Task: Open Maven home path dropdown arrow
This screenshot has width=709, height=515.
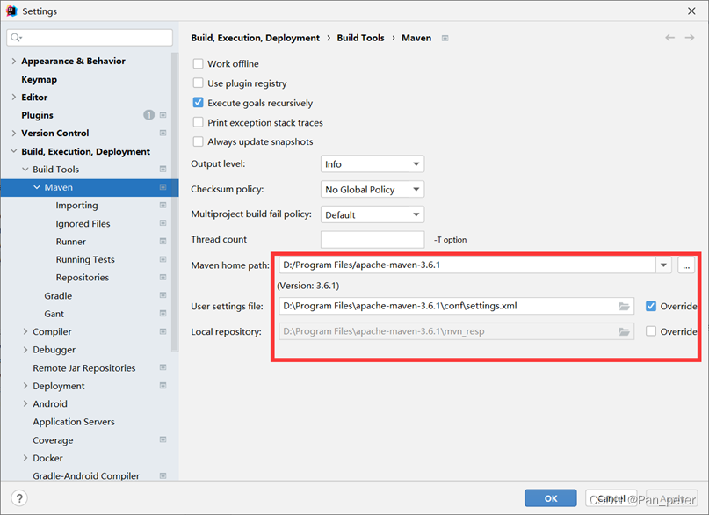Action: click(x=663, y=265)
